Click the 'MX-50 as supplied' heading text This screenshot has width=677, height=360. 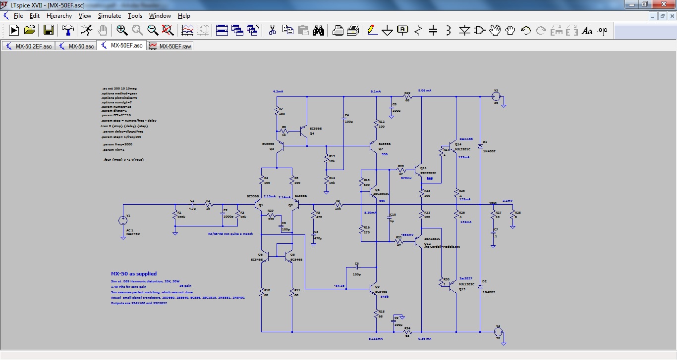pos(134,273)
